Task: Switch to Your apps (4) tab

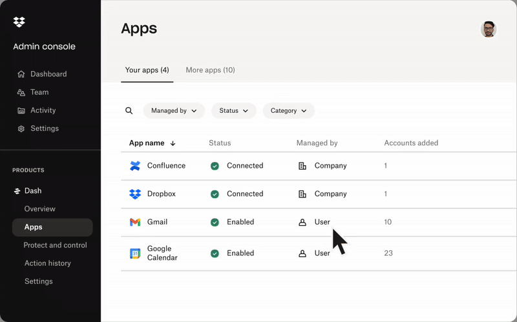Action: pyautogui.click(x=147, y=70)
